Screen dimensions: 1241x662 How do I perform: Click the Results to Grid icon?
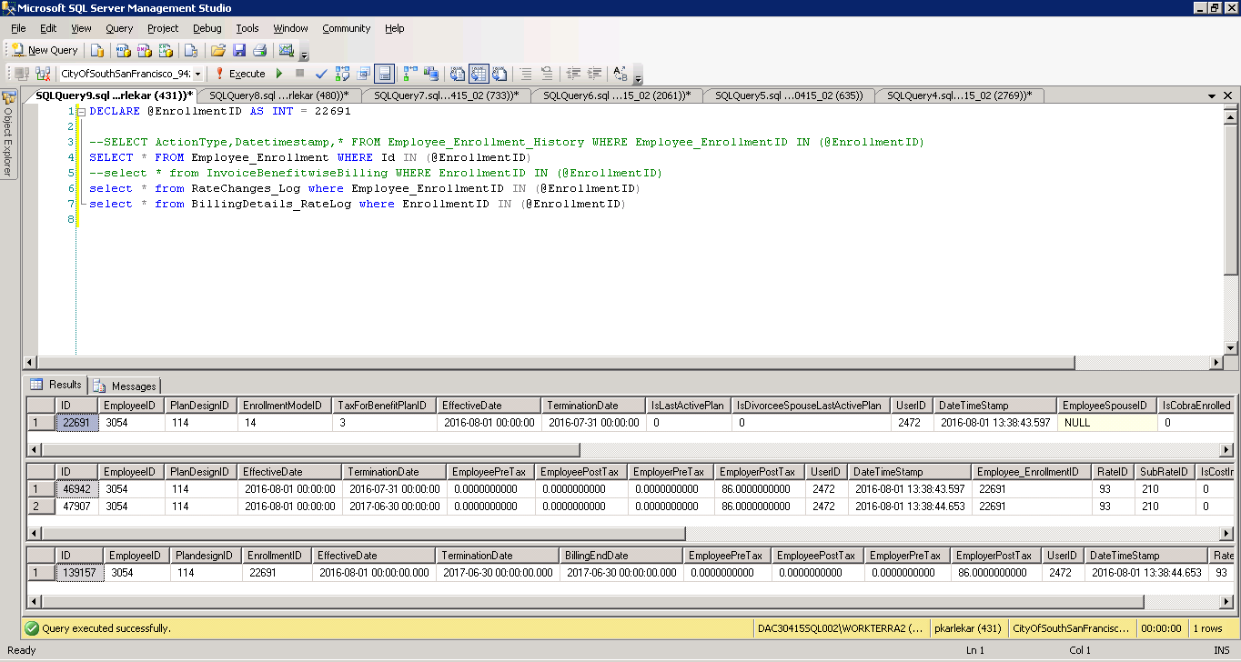[479, 74]
